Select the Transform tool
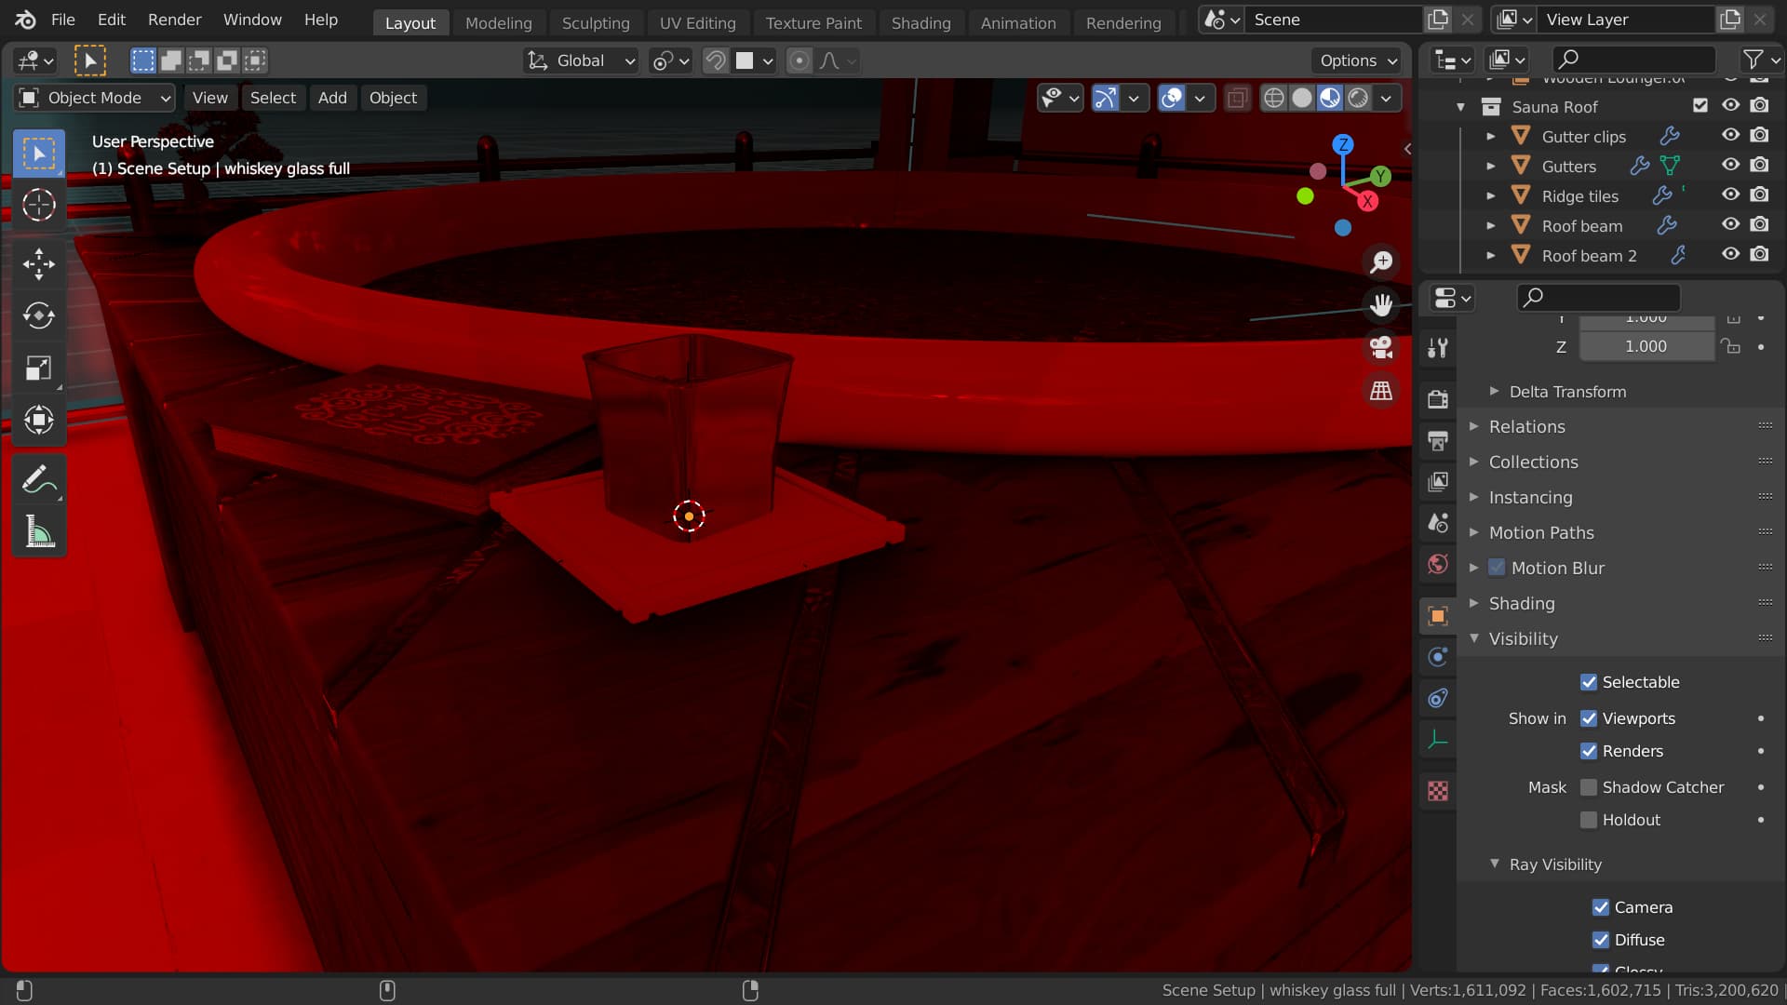 point(38,420)
